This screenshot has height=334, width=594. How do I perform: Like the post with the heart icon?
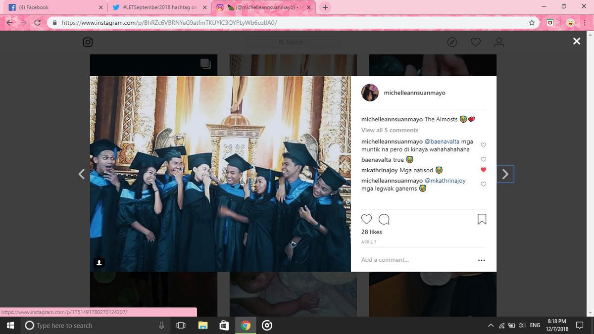pyautogui.click(x=366, y=219)
